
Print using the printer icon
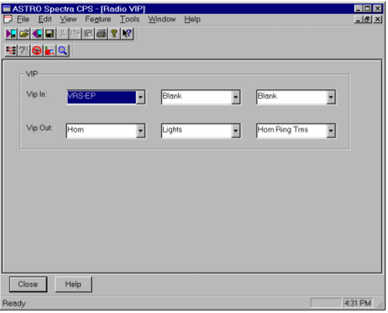(102, 34)
